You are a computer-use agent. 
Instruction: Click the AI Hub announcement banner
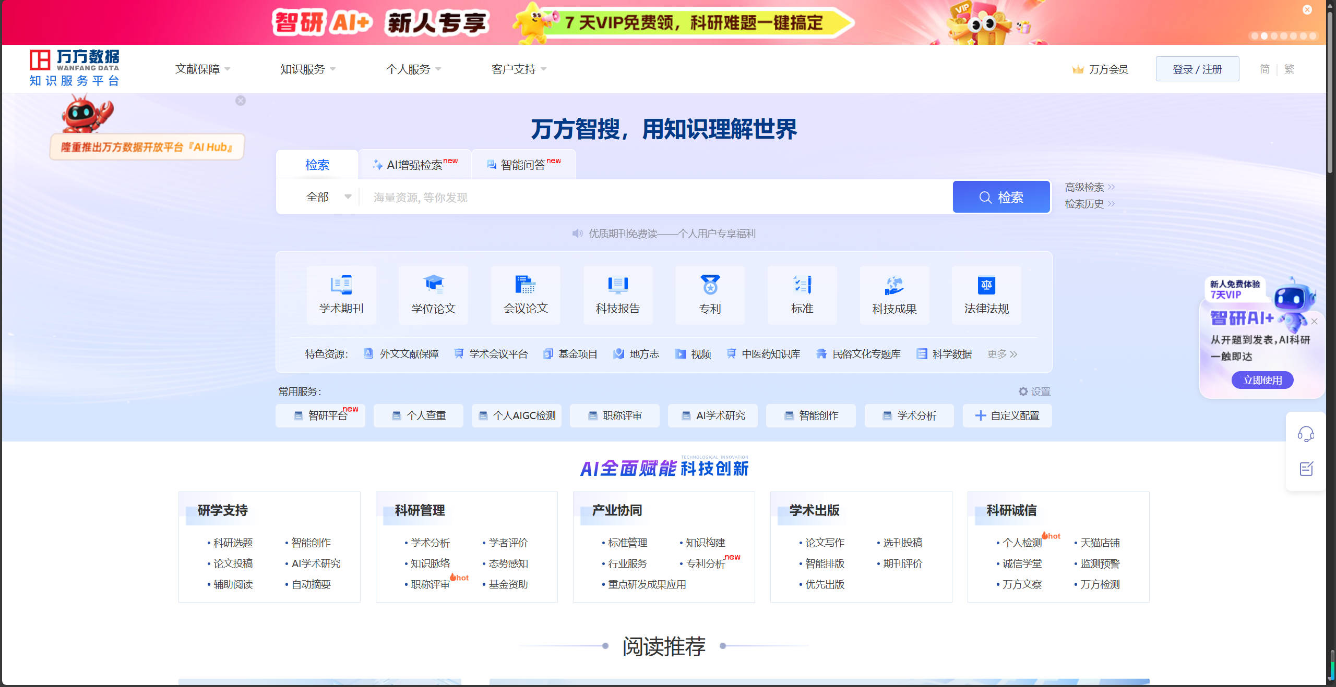coord(147,147)
